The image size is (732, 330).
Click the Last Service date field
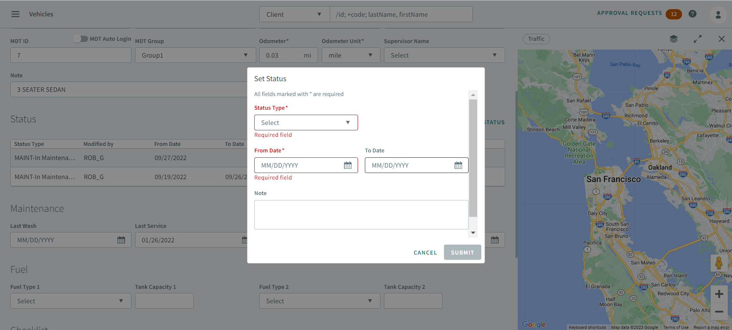(191, 240)
